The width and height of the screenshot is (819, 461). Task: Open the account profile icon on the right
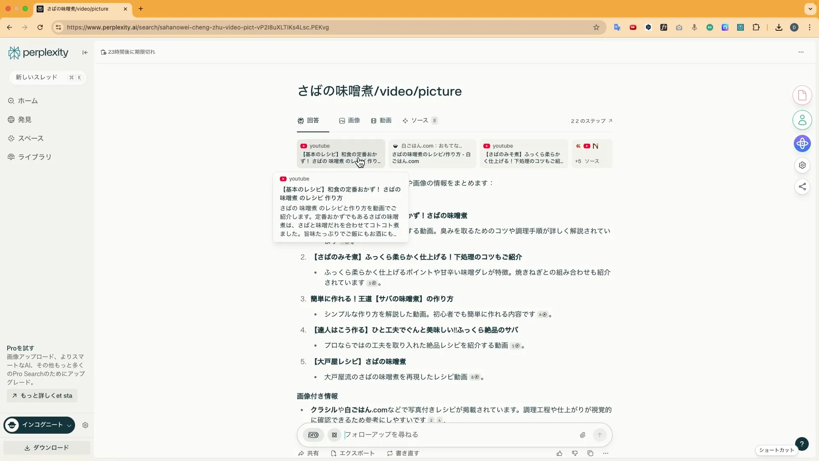[x=802, y=120]
